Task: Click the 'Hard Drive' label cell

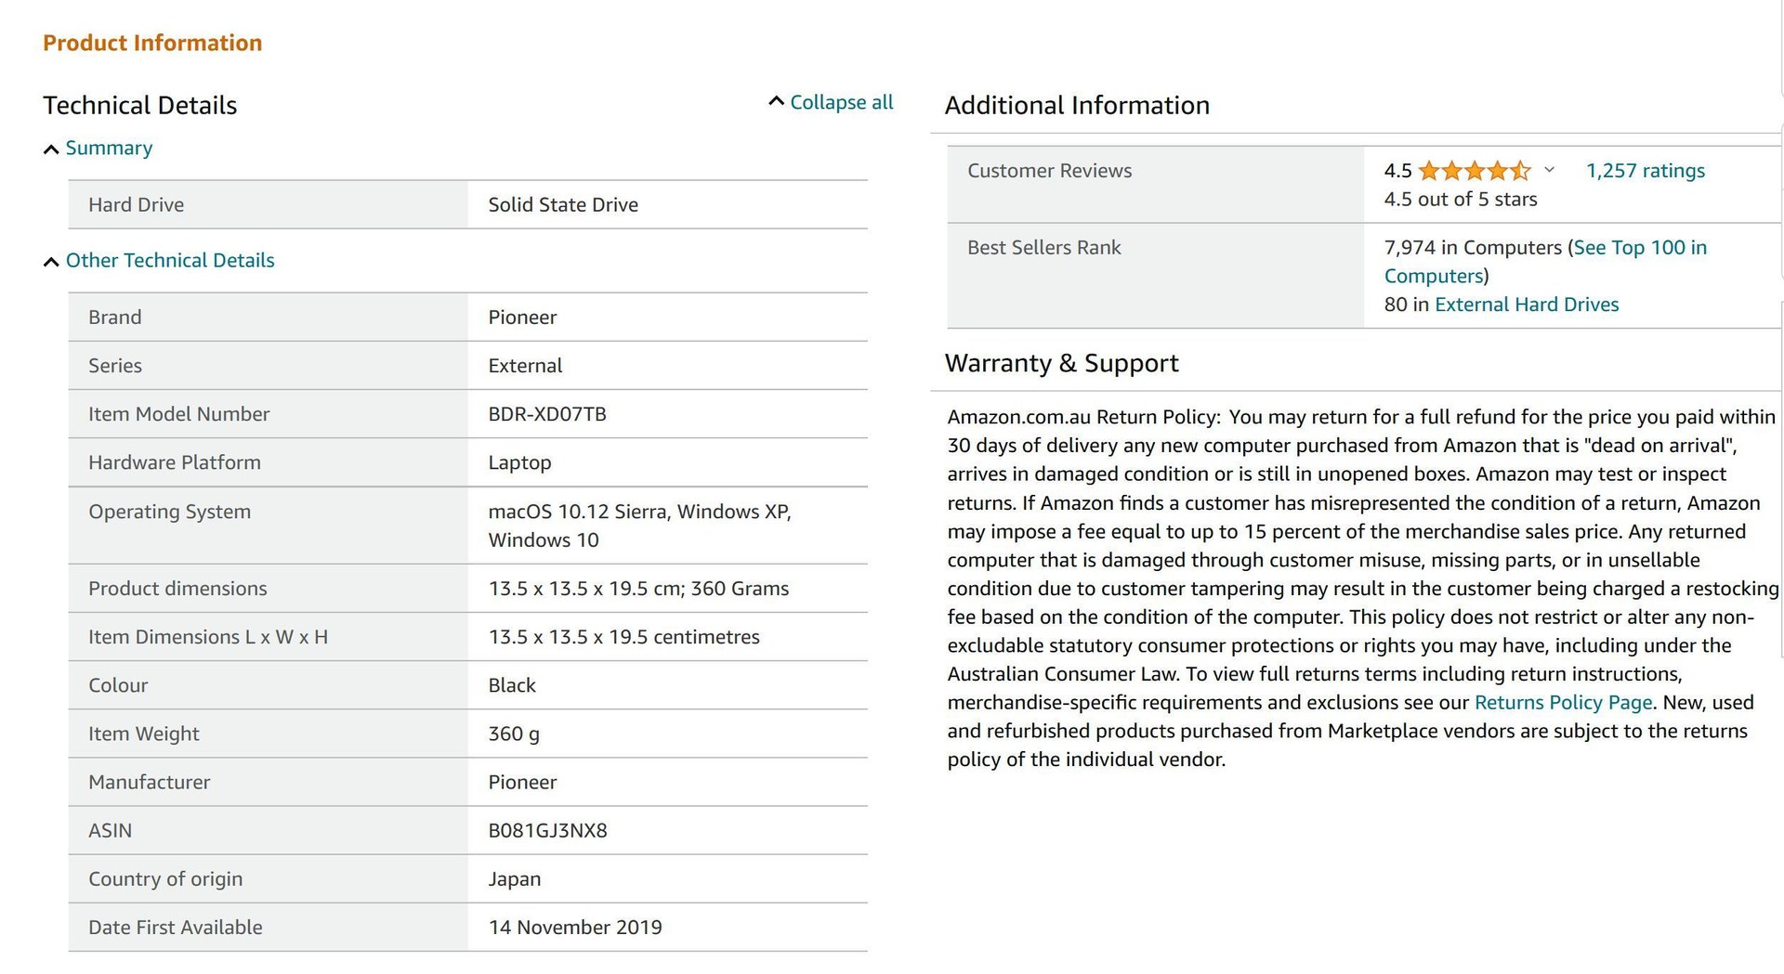Action: pos(268,205)
